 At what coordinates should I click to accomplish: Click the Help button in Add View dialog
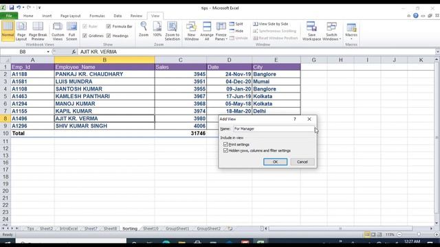click(295, 119)
